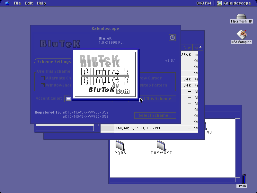Reverse sort order with the list triangle icon

(200, 47)
